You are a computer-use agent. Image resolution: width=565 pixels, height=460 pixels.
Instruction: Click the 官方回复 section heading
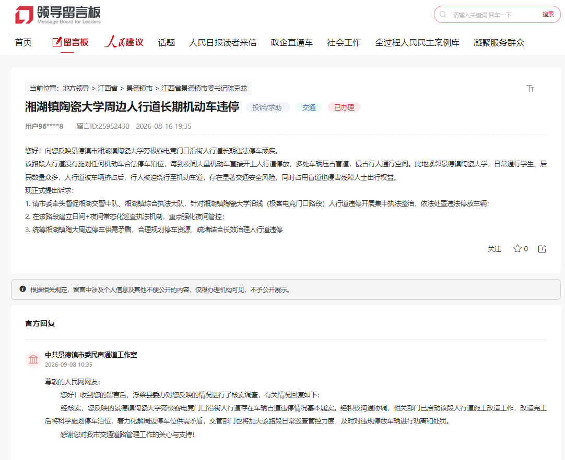pos(40,323)
